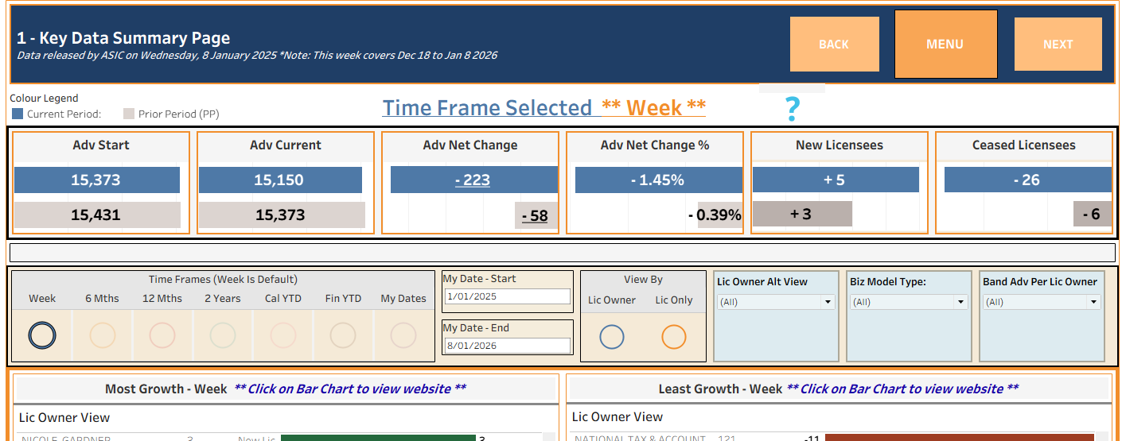The width and height of the screenshot is (1122, 441).
Task: Select the 6 Mths time frame circle
Action: point(103,336)
